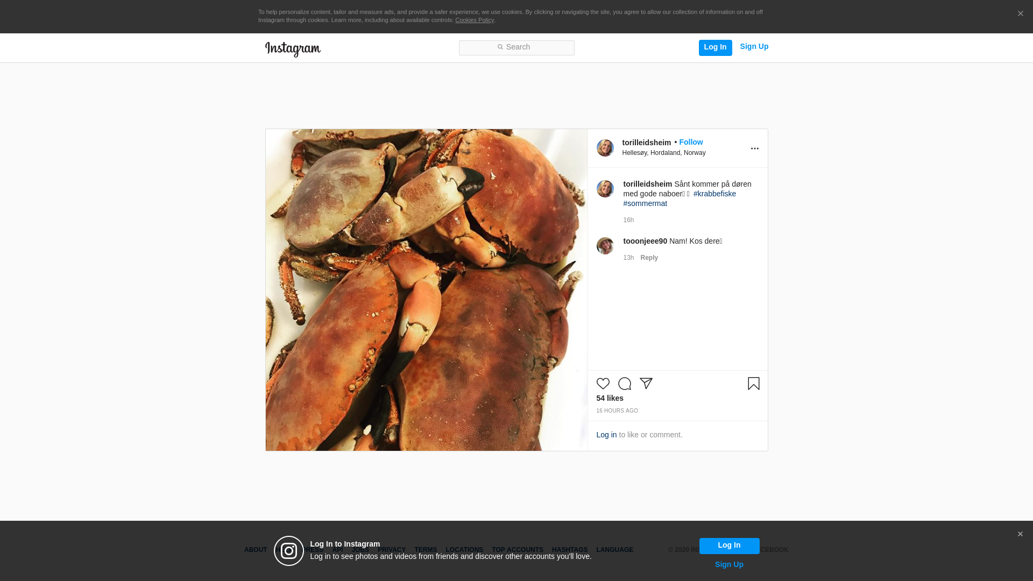Click the Instagram logo in header
1033x581 pixels.
click(293, 49)
